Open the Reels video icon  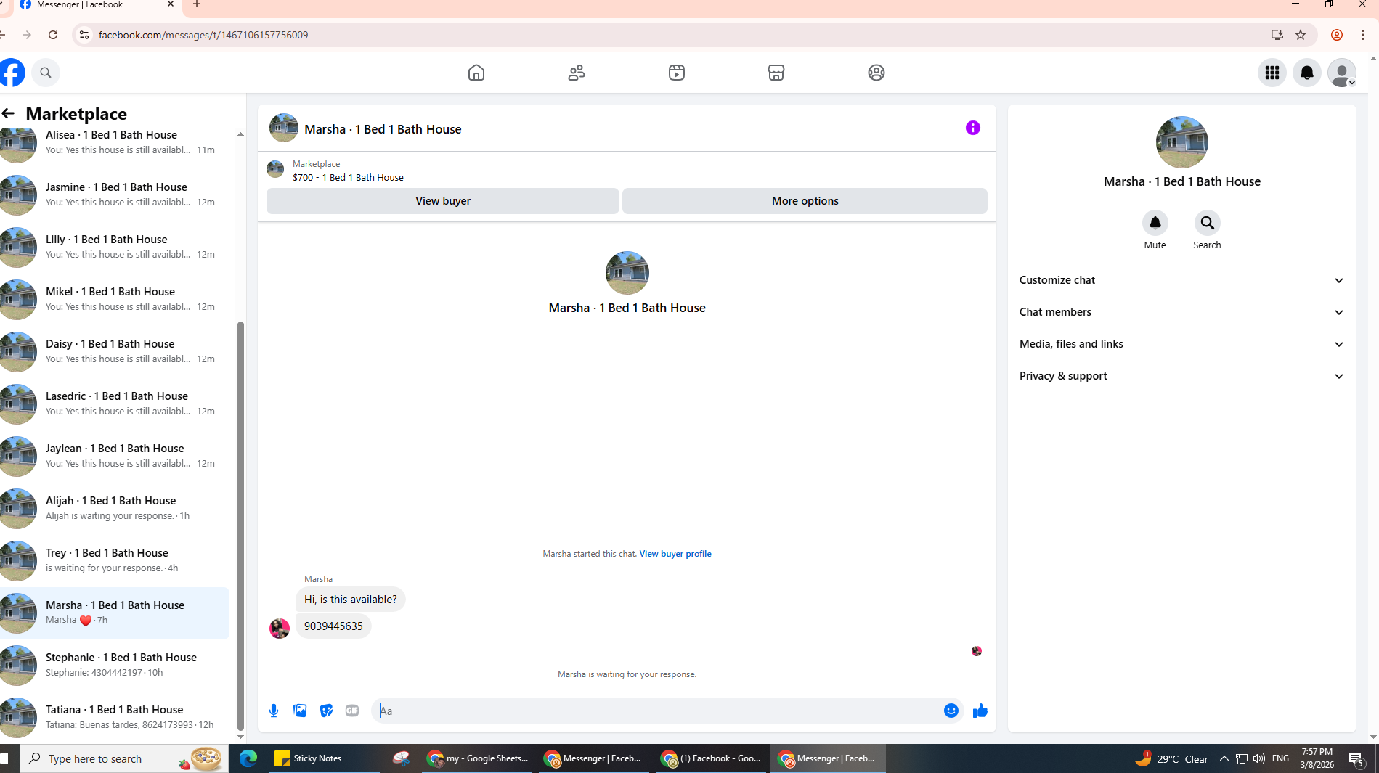(x=676, y=73)
